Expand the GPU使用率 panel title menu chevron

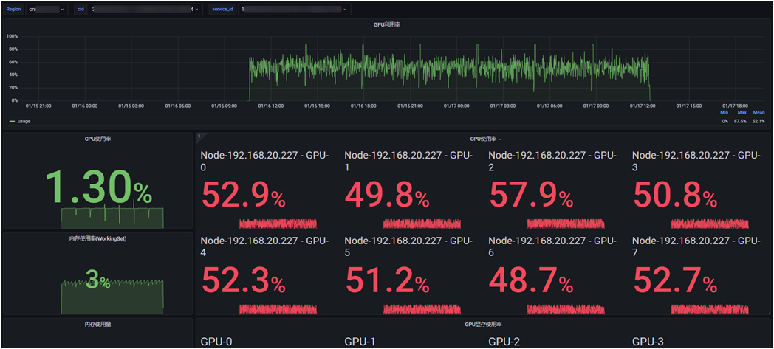coord(500,139)
